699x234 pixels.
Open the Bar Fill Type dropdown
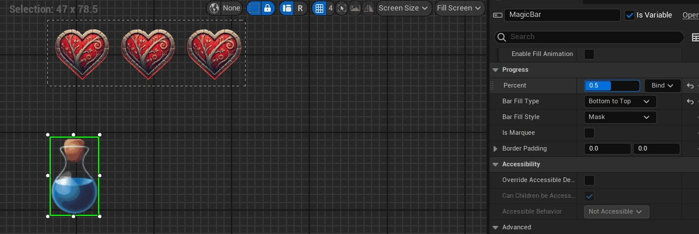620,102
